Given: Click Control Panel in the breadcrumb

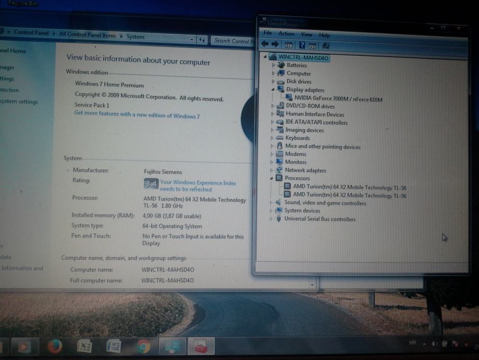Looking at the screenshot, I should coord(31,32).
